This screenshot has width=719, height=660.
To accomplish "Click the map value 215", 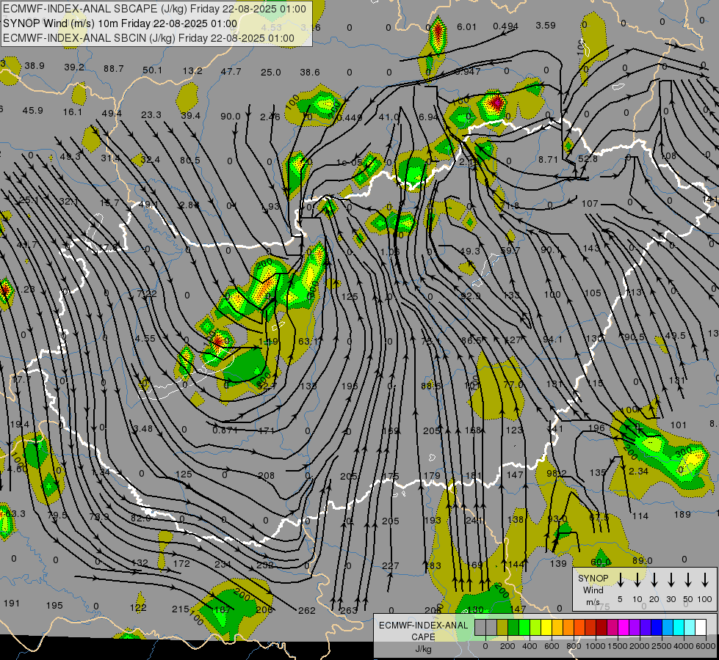I will pos(181,609).
